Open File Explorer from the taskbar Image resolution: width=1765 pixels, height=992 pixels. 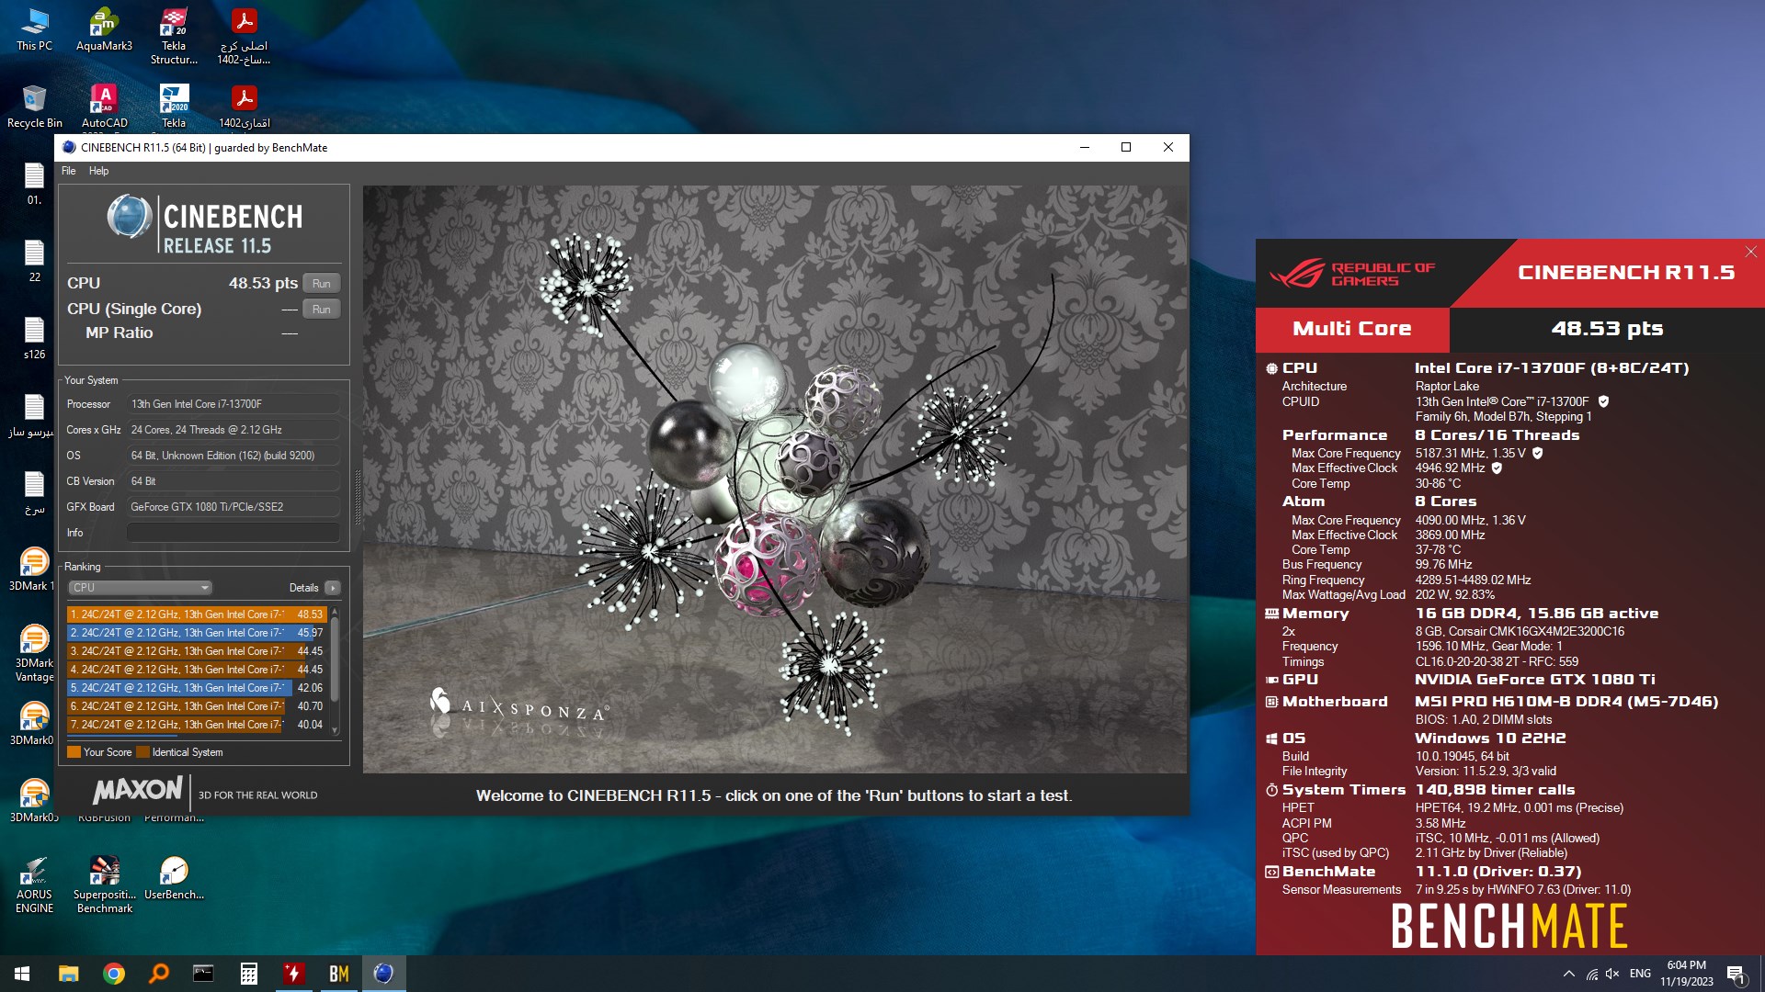[x=69, y=974]
